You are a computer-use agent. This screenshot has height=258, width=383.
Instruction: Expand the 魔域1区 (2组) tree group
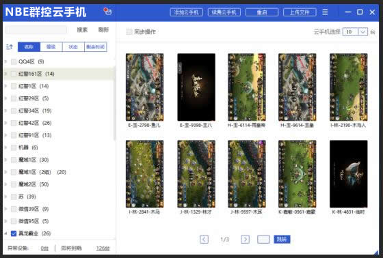6,172
